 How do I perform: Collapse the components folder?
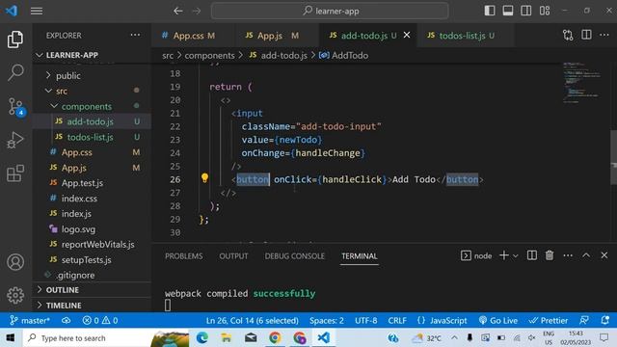[x=92, y=106]
